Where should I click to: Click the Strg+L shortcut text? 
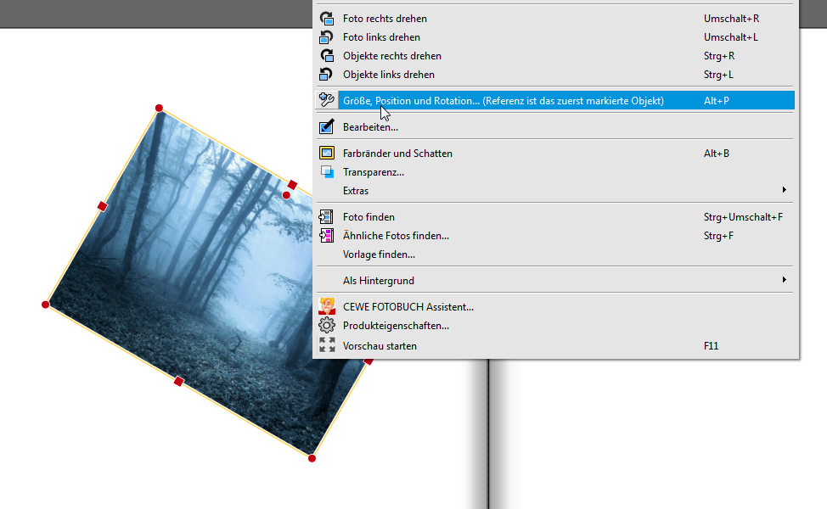coord(718,75)
